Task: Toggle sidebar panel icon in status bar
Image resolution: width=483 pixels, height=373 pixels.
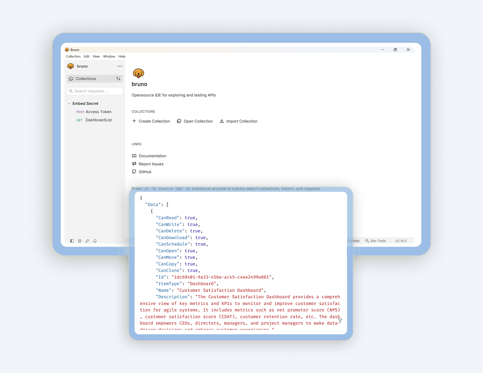Action: click(x=72, y=241)
